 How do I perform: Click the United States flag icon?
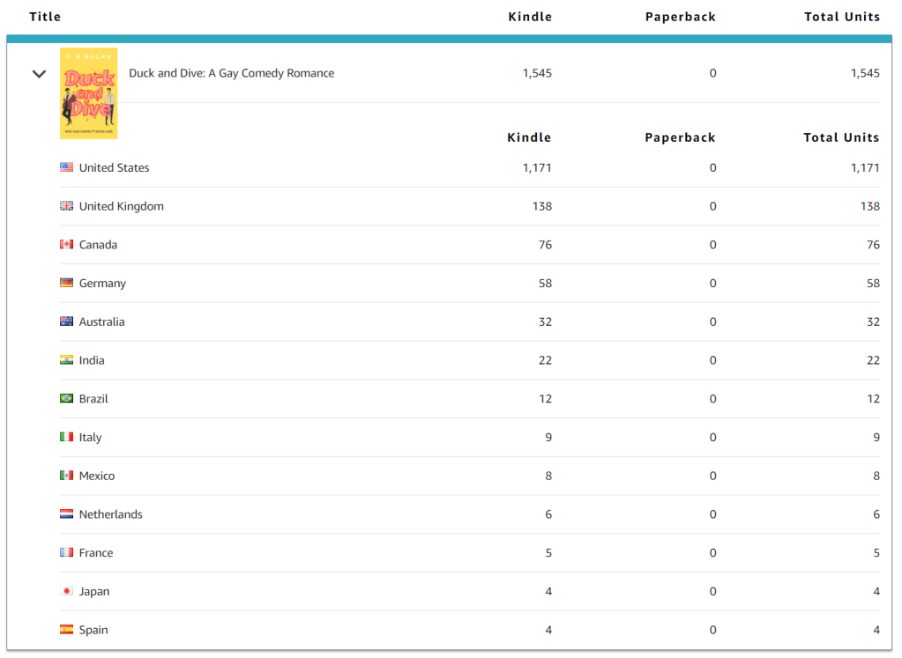pyautogui.click(x=67, y=167)
